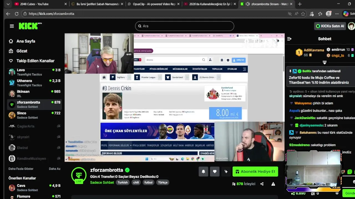Collapse list with Daha Az

55,169
